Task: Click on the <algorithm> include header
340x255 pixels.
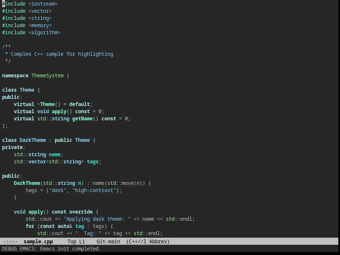Action: coord(44,32)
